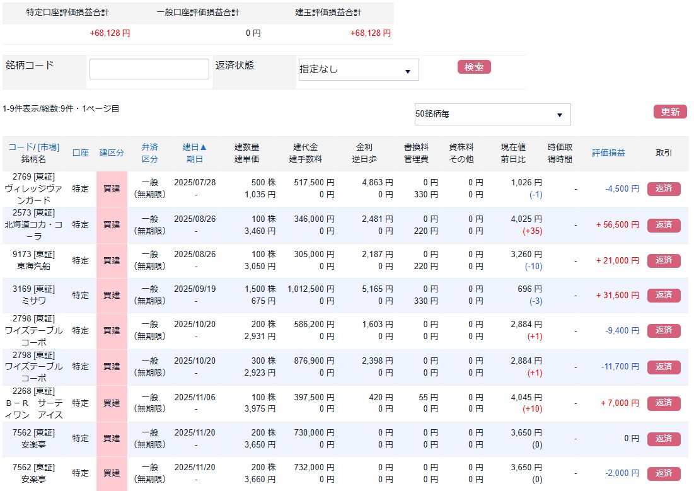Screen dimensions: 694x491
Task: Select 指定なし in the repayment status selector
Action: pos(358,69)
